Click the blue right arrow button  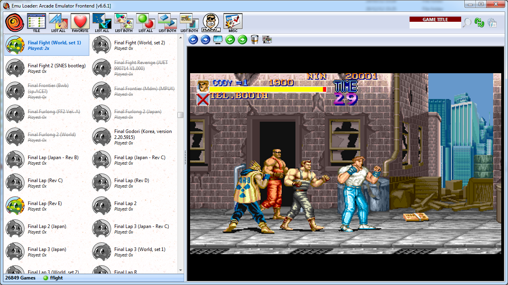click(206, 40)
